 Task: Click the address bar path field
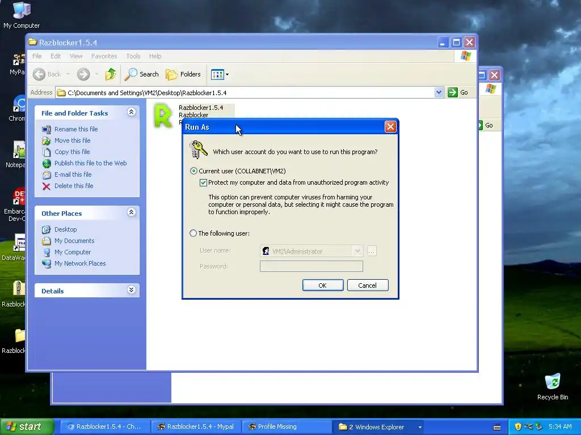coord(245,92)
